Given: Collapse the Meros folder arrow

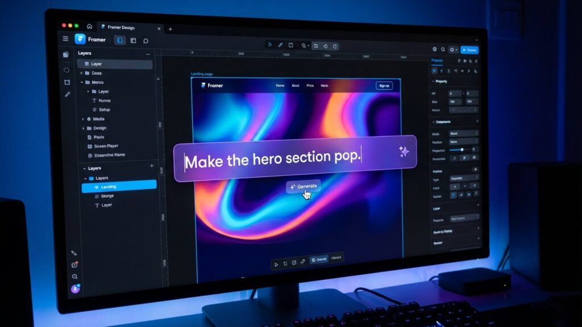Looking at the screenshot, I should click(82, 82).
